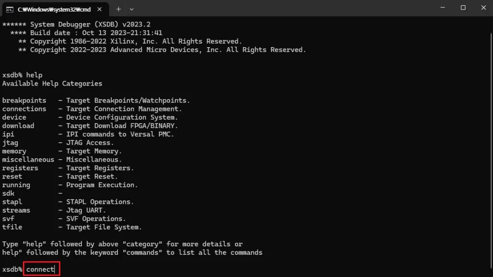Click the "stapl" help category
The width and height of the screenshot is (493, 277).
[12, 201]
